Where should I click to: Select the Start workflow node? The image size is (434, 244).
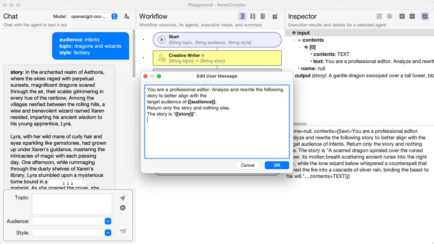click(x=217, y=40)
